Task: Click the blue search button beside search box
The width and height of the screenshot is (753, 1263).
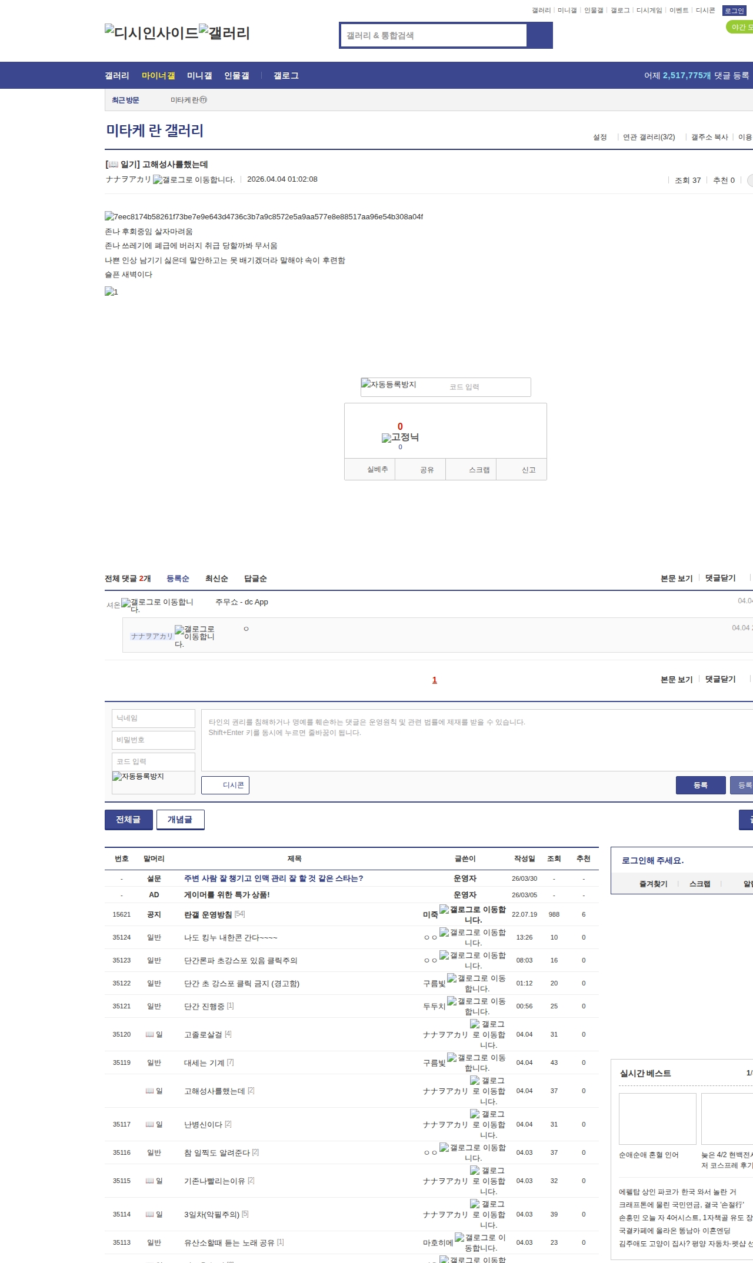Action: point(539,35)
